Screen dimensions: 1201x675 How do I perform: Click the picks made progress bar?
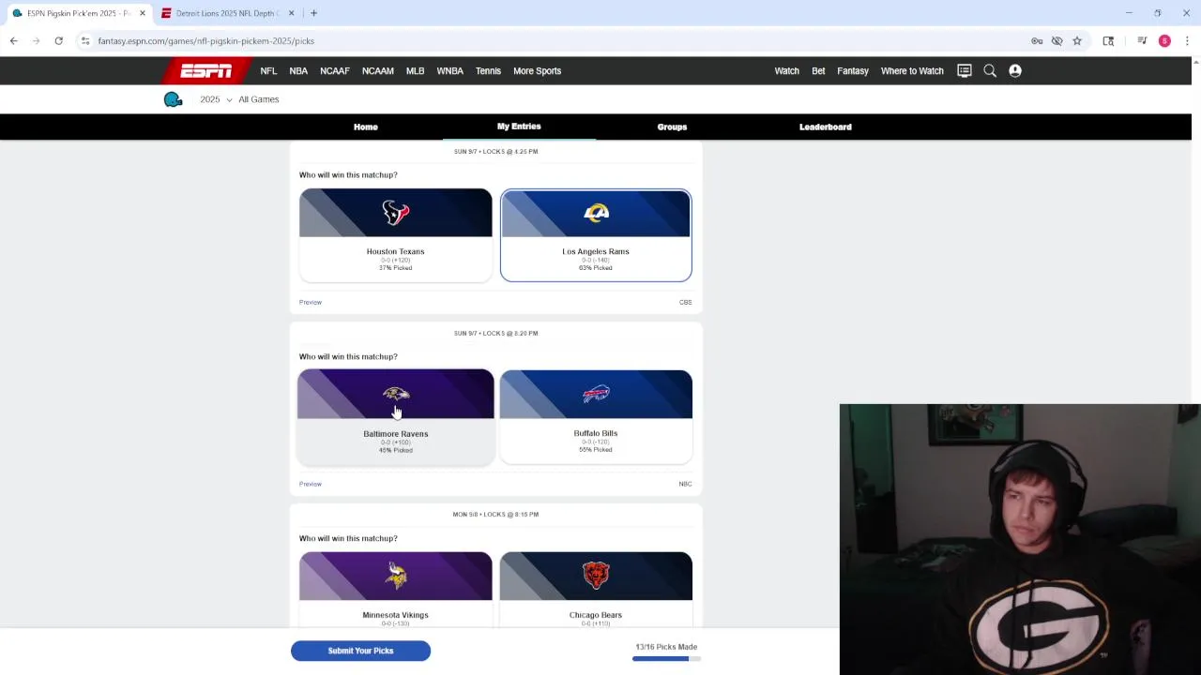click(666, 659)
